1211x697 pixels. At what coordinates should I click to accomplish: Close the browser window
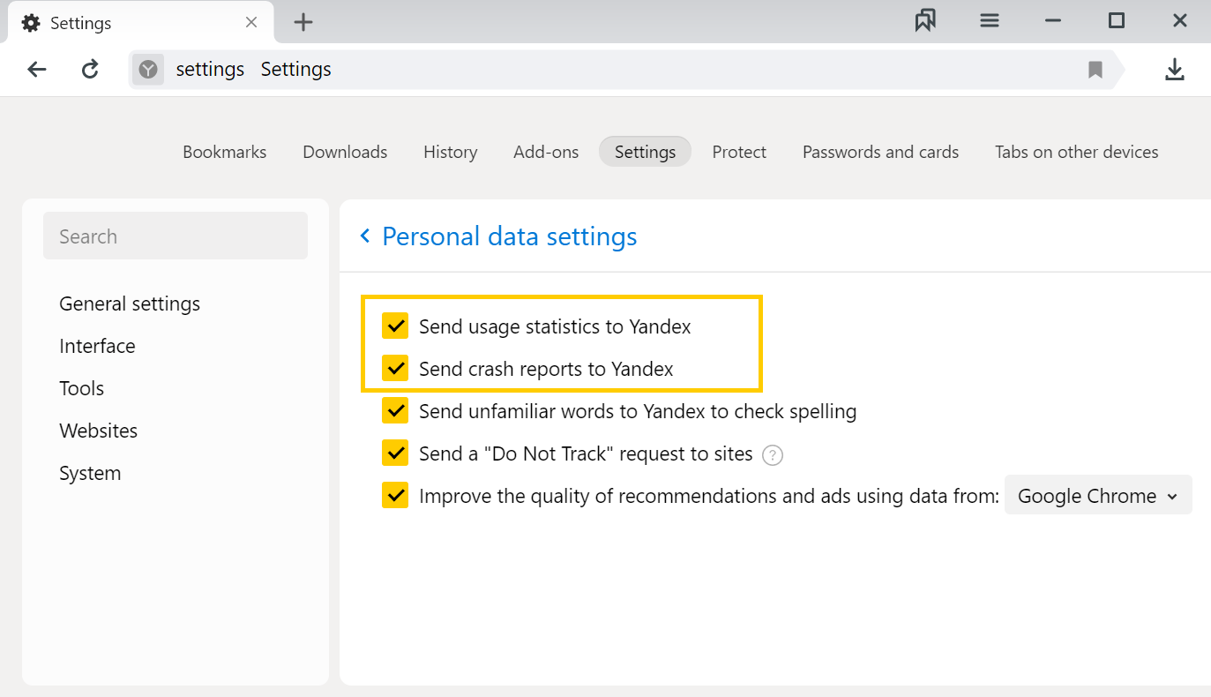click(1180, 21)
